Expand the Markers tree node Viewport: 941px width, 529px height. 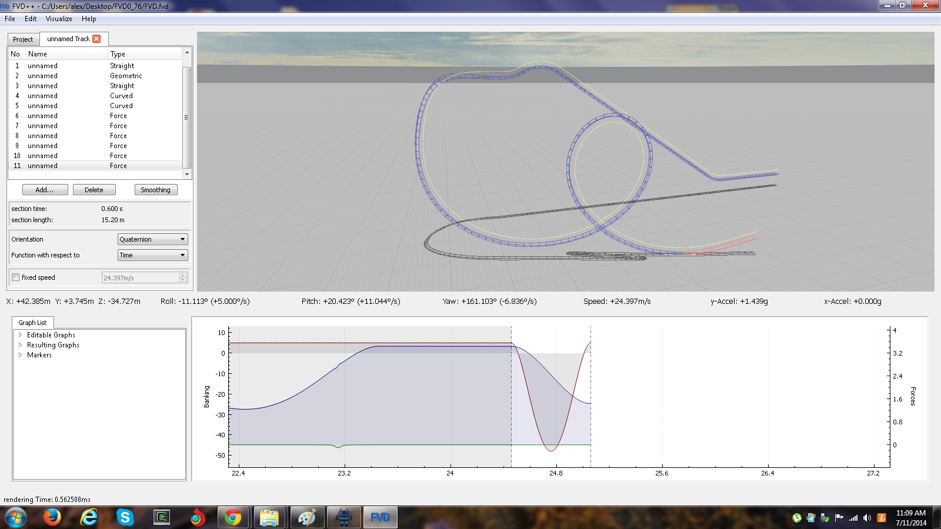tap(20, 355)
